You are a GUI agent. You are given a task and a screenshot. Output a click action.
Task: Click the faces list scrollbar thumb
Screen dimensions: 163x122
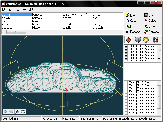[159, 97]
